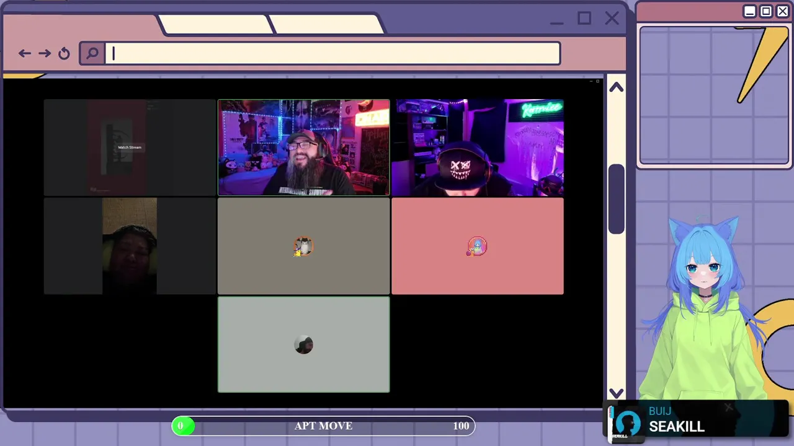Select the dim headphone user's video tile
794x446 pixels.
tap(130, 246)
